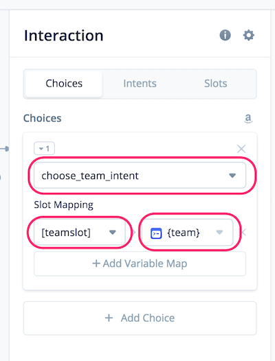Switch to the Intents tab

coord(140,84)
